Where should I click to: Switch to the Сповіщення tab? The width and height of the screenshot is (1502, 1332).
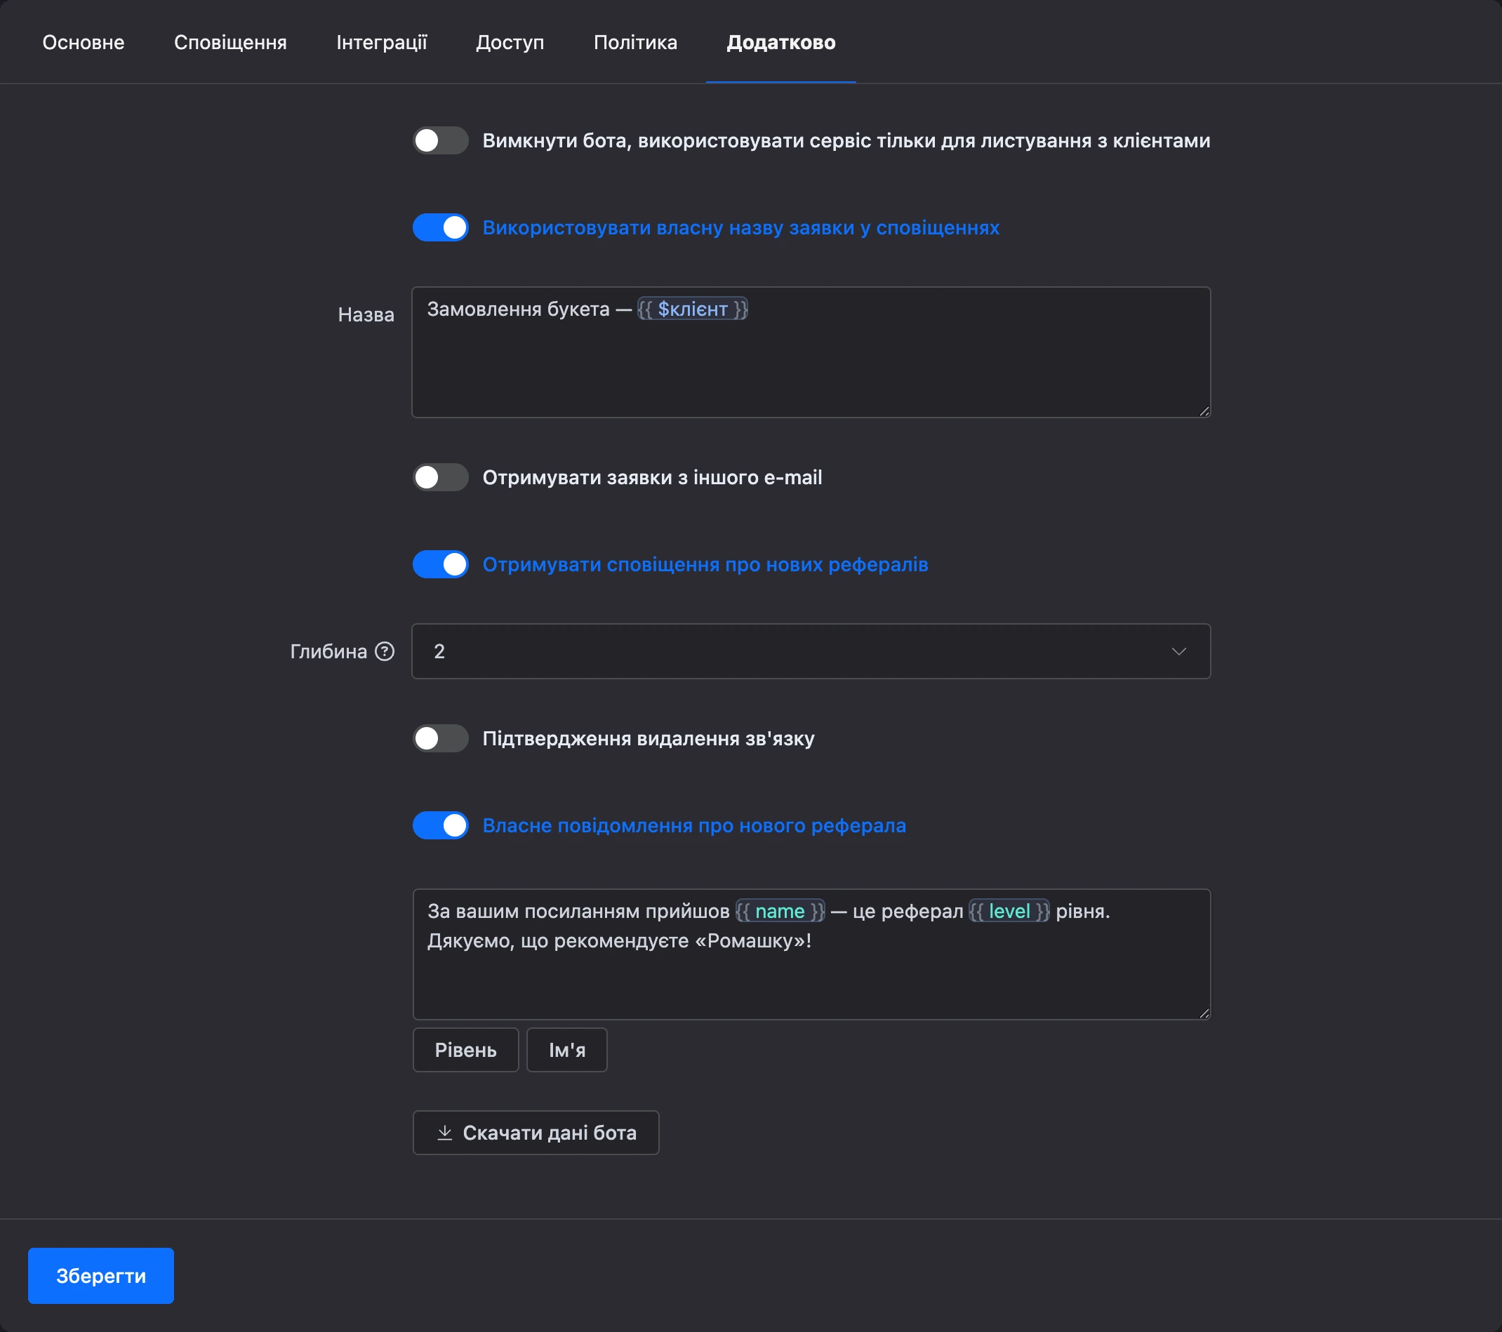[230, 43]
